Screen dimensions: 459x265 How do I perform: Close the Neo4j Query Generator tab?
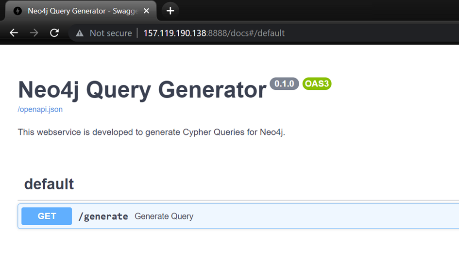146,11
